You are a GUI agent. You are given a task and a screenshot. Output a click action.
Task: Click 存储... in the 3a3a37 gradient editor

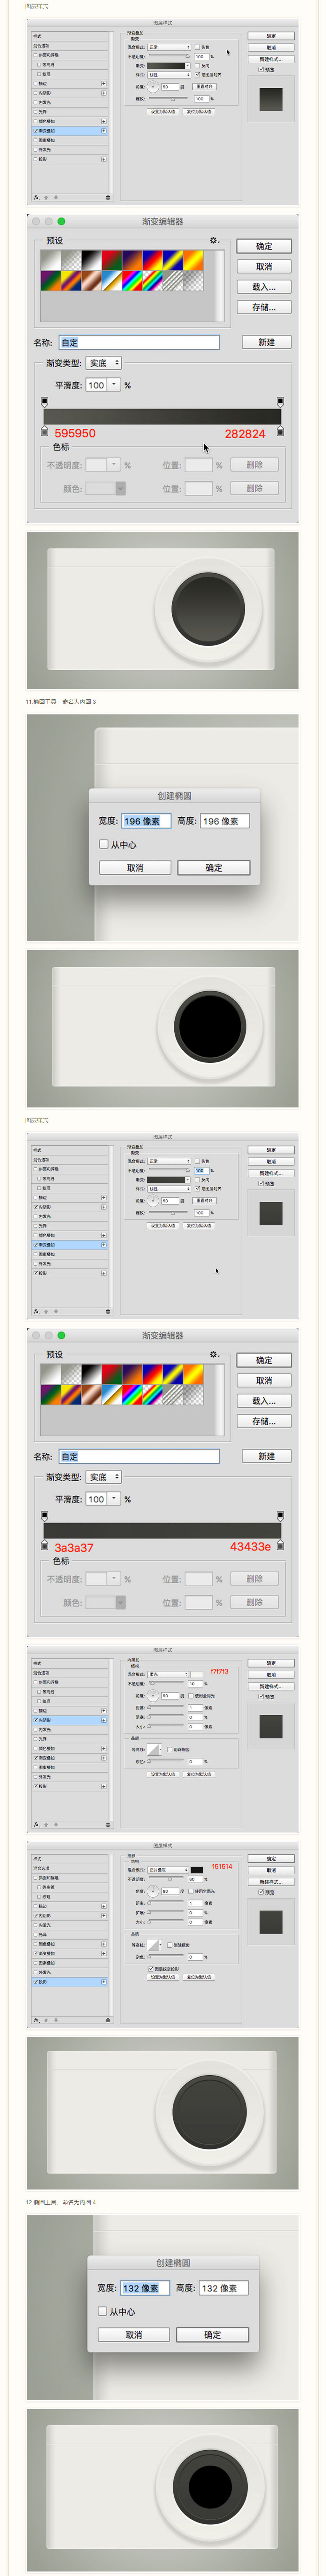pos(264,1421)
